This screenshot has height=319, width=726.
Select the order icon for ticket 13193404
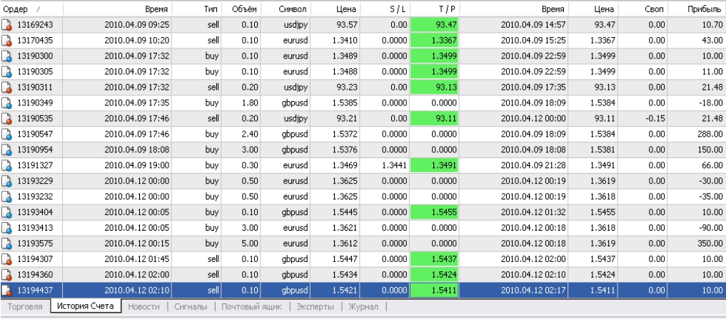[x=7, y=211]
